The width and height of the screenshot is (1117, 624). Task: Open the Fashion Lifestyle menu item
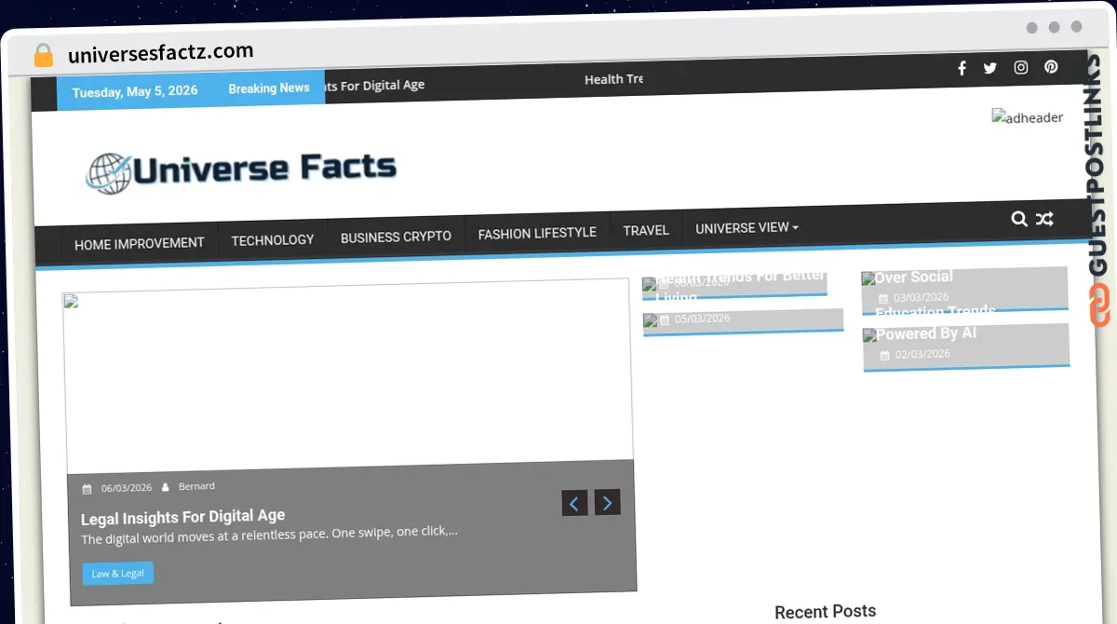(x=537, y=233)
